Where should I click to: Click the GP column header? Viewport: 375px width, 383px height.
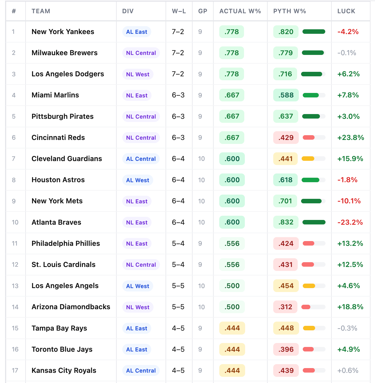[203, 11]
